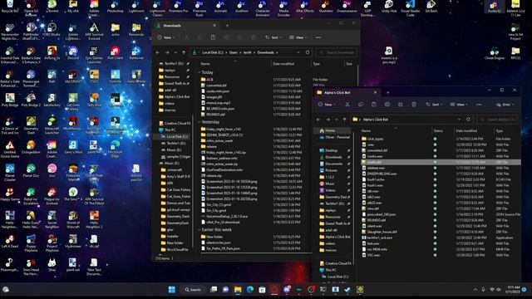The image size is (532, 299).
Task: Open the Sort dropdown in Downloads window
Action: (x=273, y=37)
